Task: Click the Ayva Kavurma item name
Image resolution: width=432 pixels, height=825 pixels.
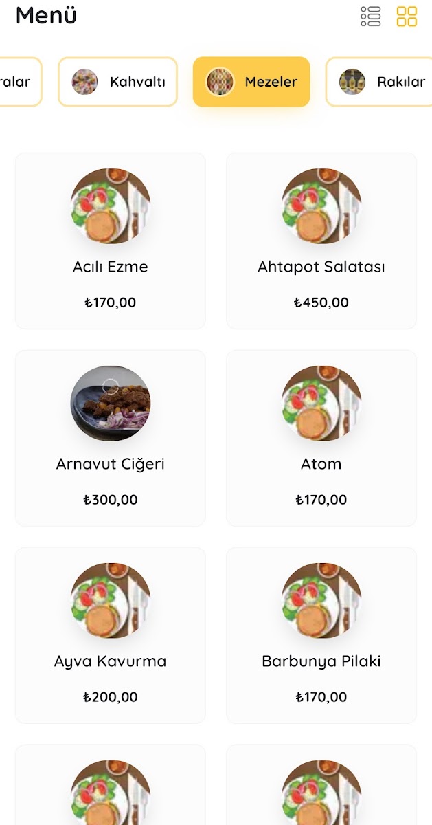Action: pyautogui.click(x=111, y=661)
